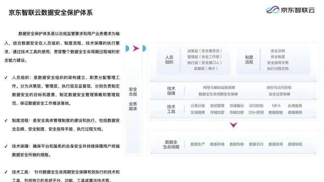Click MFA in the tools row

point(276,106)
